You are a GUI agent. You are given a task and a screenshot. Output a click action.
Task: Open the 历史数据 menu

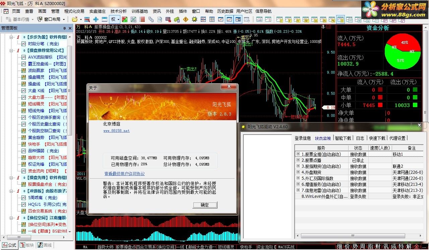(x=225, y=11)
